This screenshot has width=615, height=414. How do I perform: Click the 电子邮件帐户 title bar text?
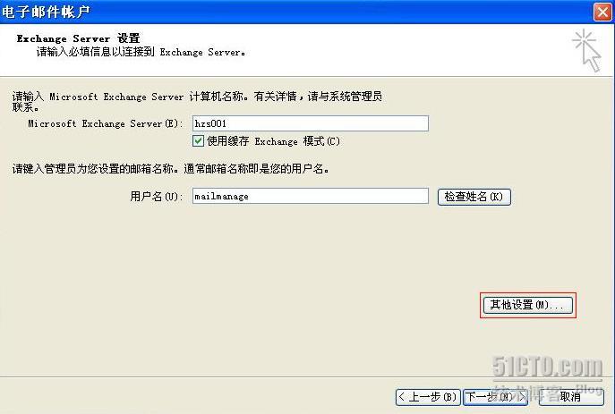point(46,12)
